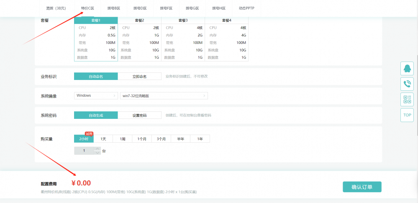
Task: Click the TOP back-to-top button
Action: [407, 115]
